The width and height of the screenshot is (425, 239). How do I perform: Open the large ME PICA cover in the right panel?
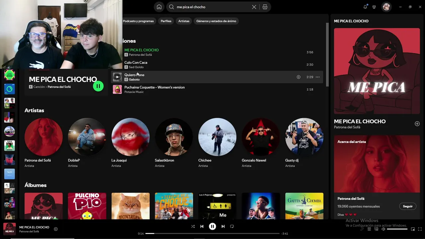tap(377, 71)
